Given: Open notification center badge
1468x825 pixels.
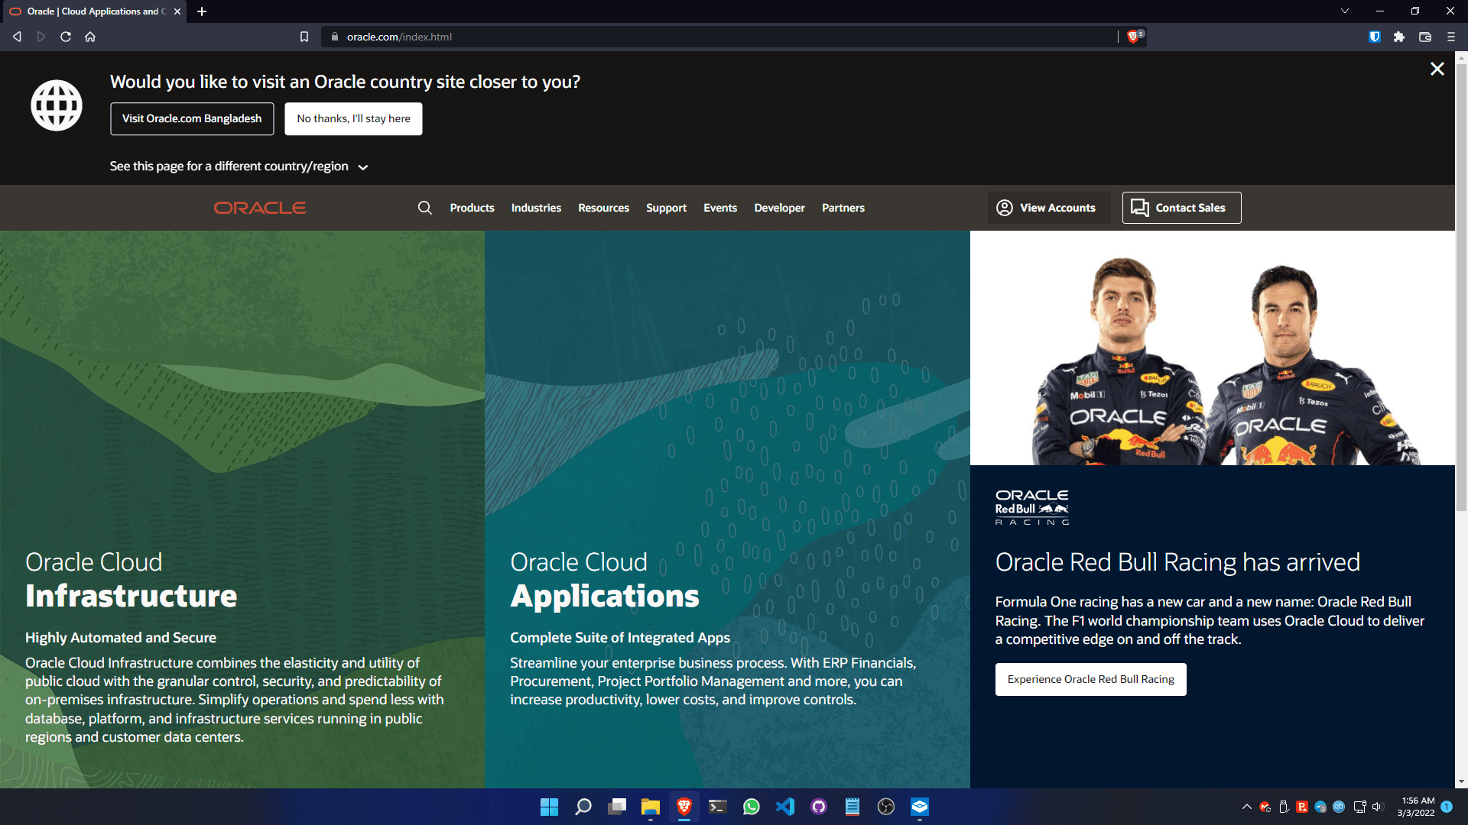Looking at the screenshot, I should click(1447, 807).
